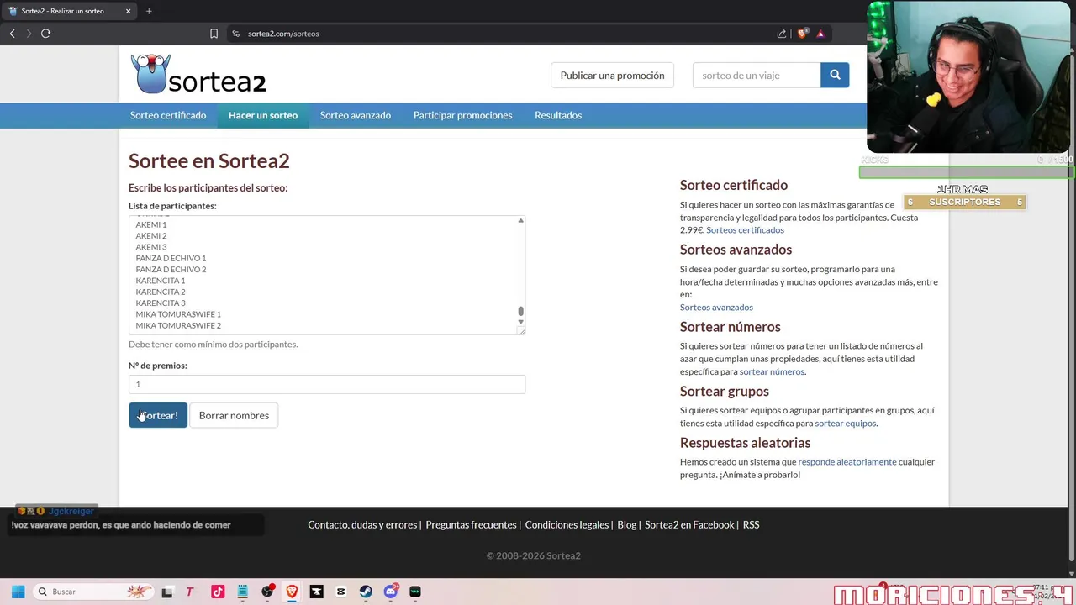1076x605 pixels.
Task: Click the Publicar una promoción button
Action: pos(612,75)
